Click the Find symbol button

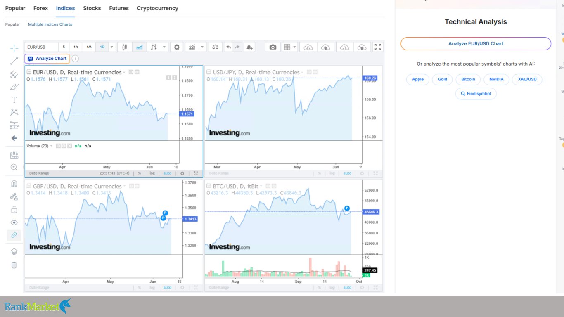click(476, 94)
